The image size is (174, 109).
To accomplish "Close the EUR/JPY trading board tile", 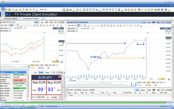I will pyautogui.click(x=60, y=76).
